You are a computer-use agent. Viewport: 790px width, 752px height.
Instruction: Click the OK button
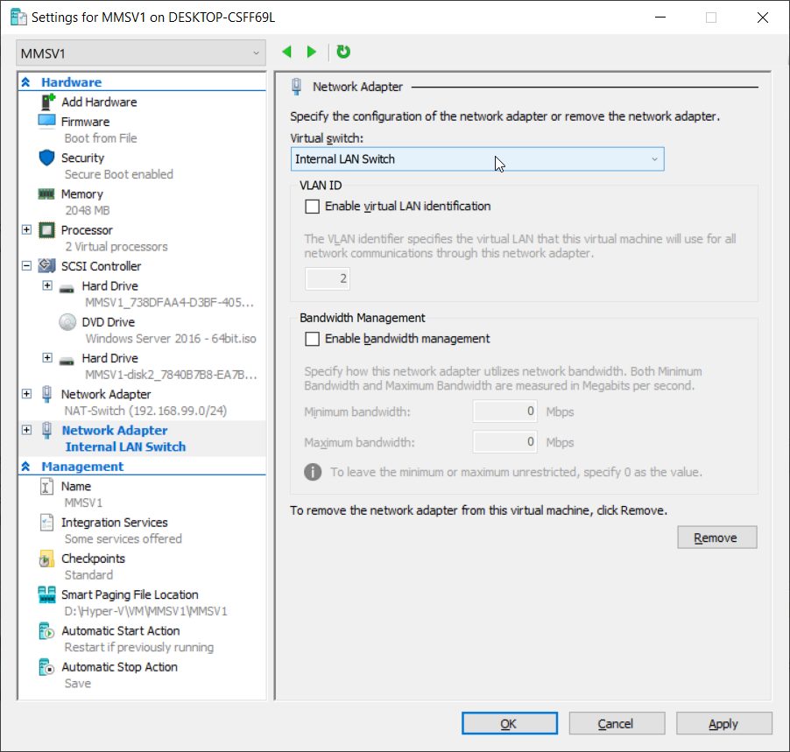click(x=510, y=723)
